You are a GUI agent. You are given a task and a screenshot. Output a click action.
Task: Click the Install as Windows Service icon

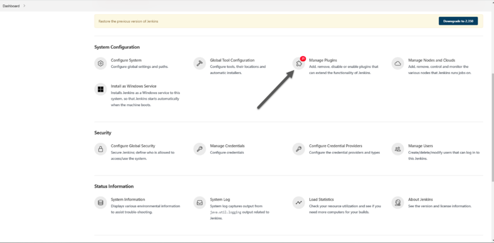coord(100,90)
